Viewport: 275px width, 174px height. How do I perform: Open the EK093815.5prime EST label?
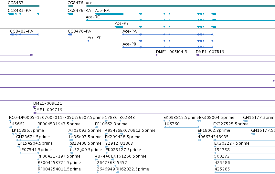click(181, 118)
